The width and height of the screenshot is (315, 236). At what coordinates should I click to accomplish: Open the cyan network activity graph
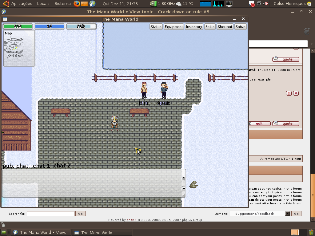[219, 4]
